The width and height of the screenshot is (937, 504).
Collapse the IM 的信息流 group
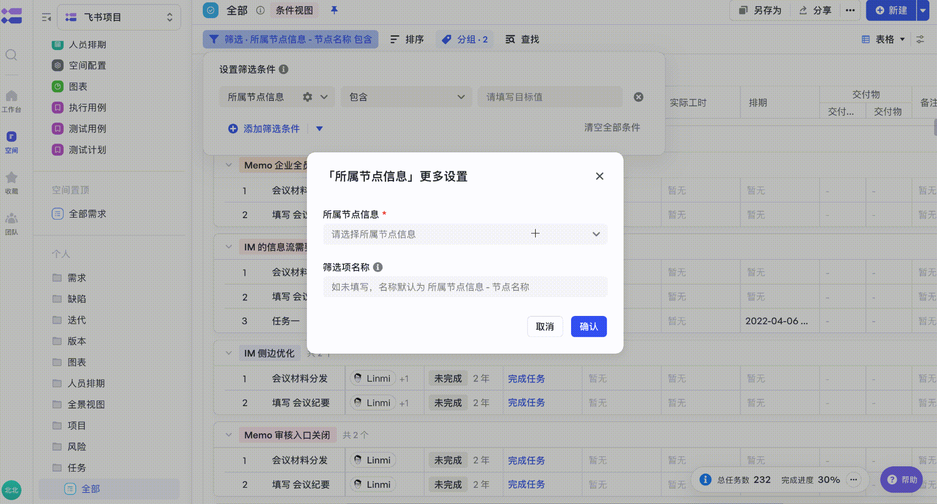229,247
